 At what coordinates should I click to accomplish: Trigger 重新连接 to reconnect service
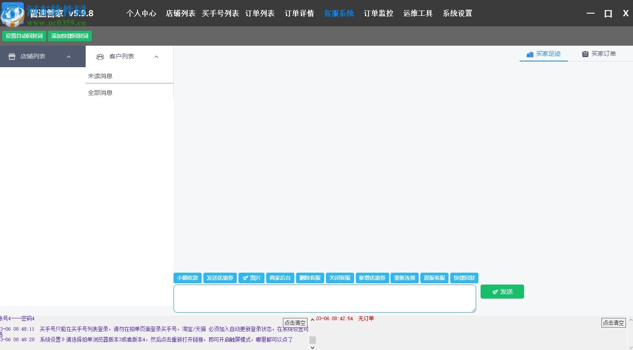tap(404, 278)
